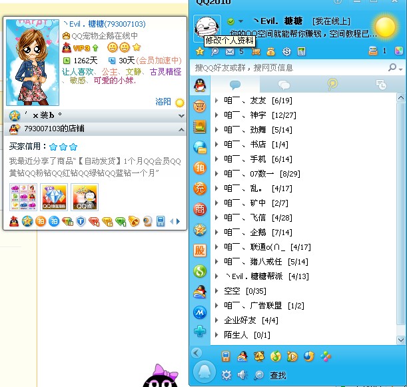Screen dimensions: 407x387
Task: Show next badge icons with right arrow
Action: [178, 221]
